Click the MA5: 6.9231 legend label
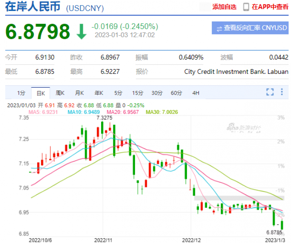This screenshot has height=243, width=291. tap(43, 112)
